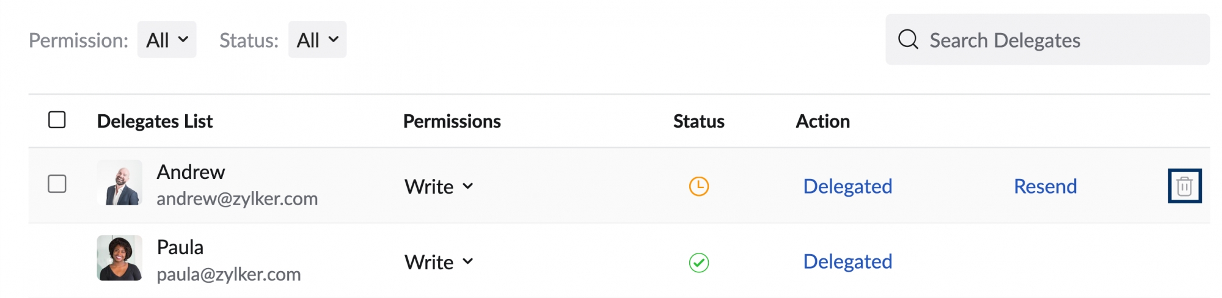Viewport: 1222px width, 298px height.
Task: Click Andrew's profile photo
Action: coord(120,183)
